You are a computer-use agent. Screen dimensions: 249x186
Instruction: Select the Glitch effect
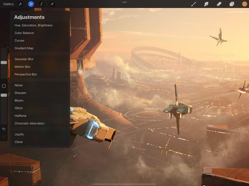click(41, 108)
